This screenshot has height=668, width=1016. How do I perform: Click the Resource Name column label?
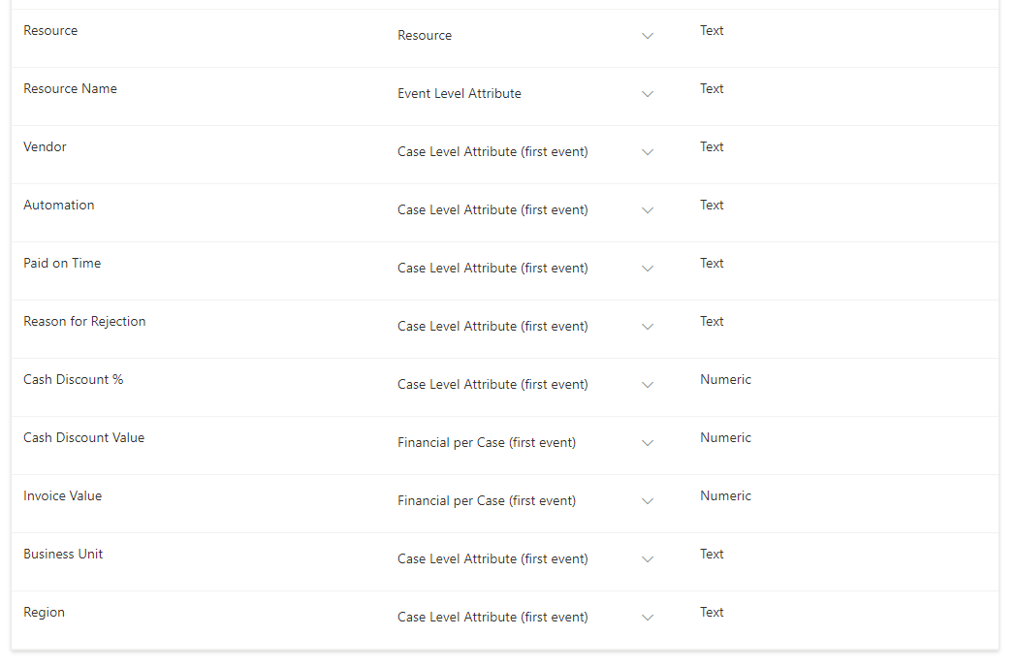click(x=70, y=89)
